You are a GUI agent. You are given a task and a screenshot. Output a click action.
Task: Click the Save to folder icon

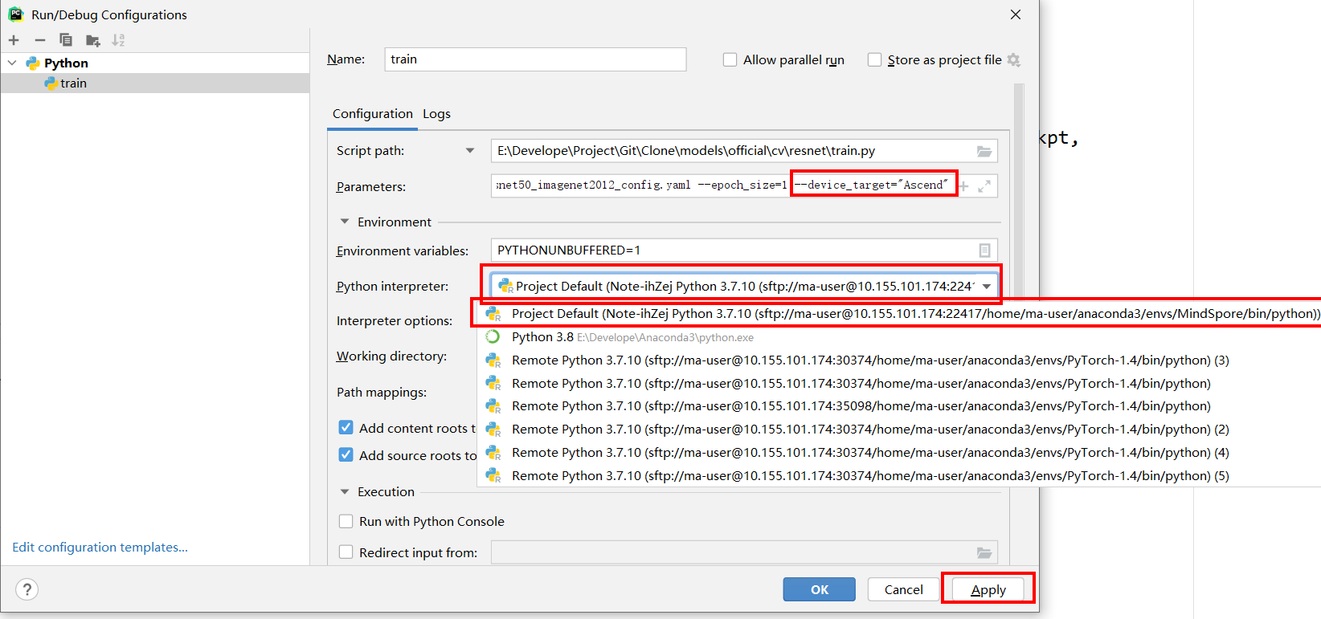92,40
